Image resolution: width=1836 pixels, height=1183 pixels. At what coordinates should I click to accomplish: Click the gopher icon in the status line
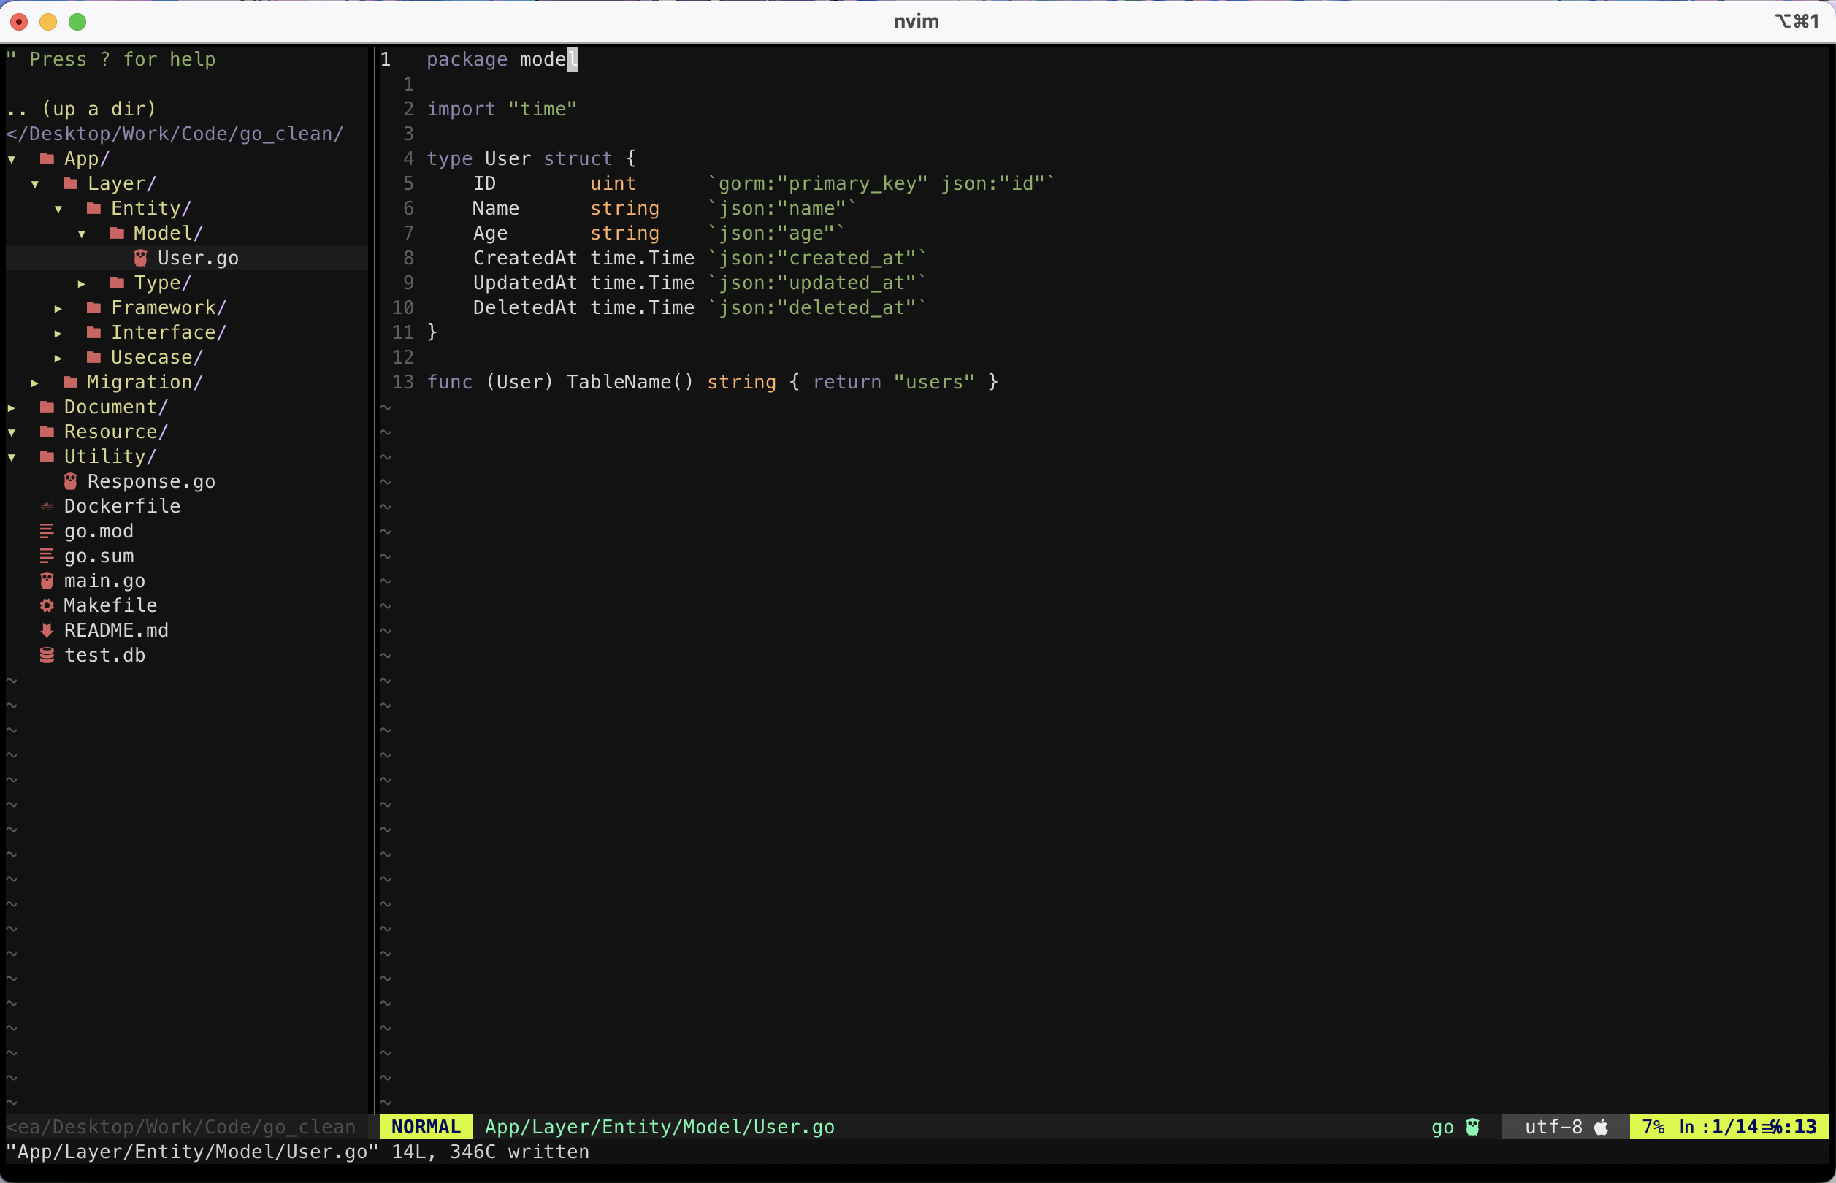point(1472,1127)
